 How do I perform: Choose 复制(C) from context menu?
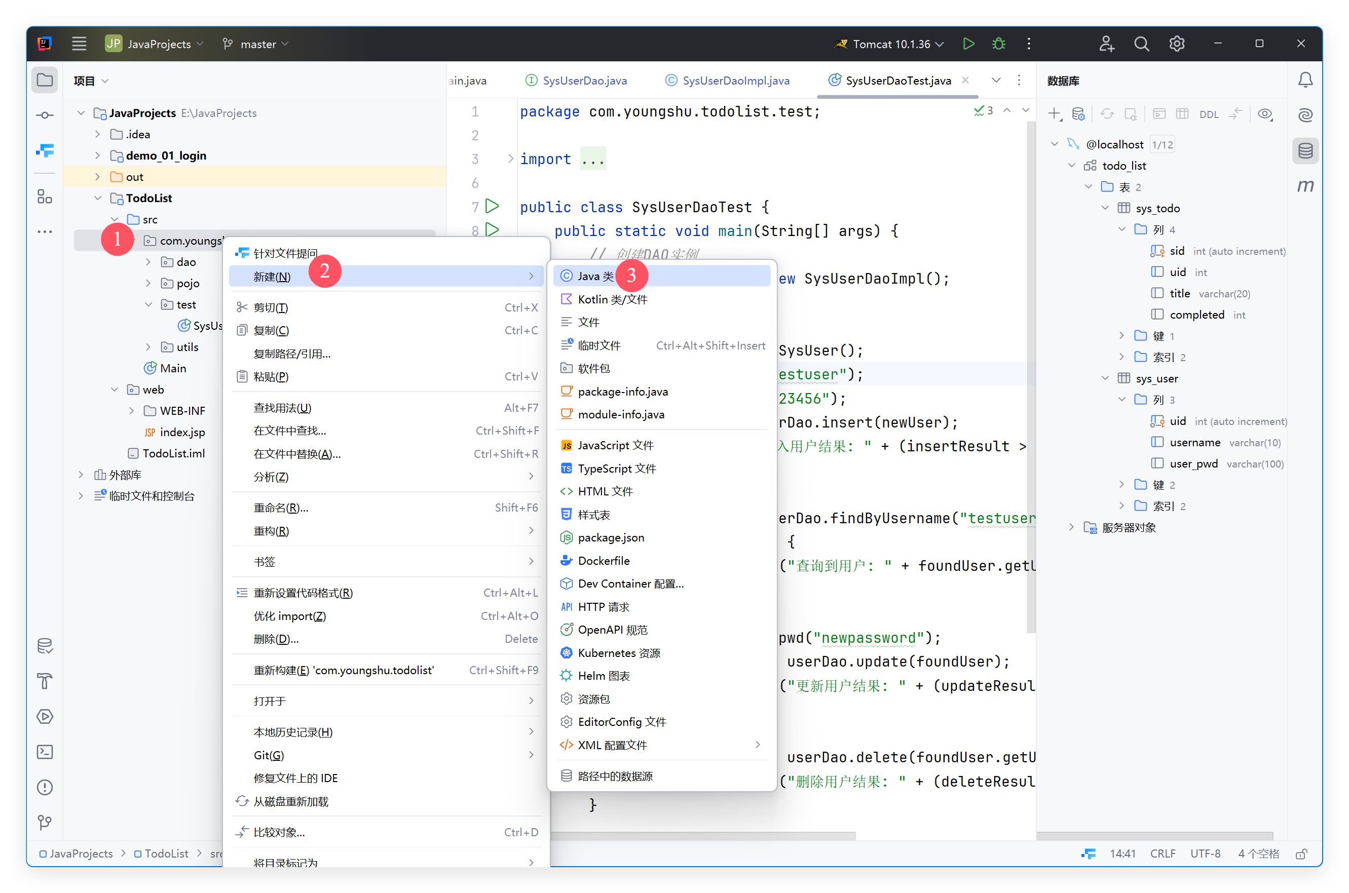pyautogui.click(x=385, y=330)
